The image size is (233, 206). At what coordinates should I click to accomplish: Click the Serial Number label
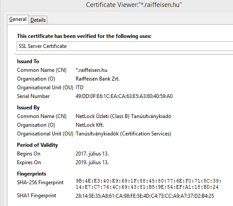[x=33, y=96]
